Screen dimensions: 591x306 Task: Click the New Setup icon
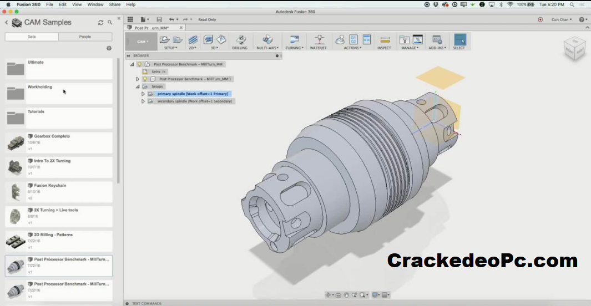coord(164,39)
